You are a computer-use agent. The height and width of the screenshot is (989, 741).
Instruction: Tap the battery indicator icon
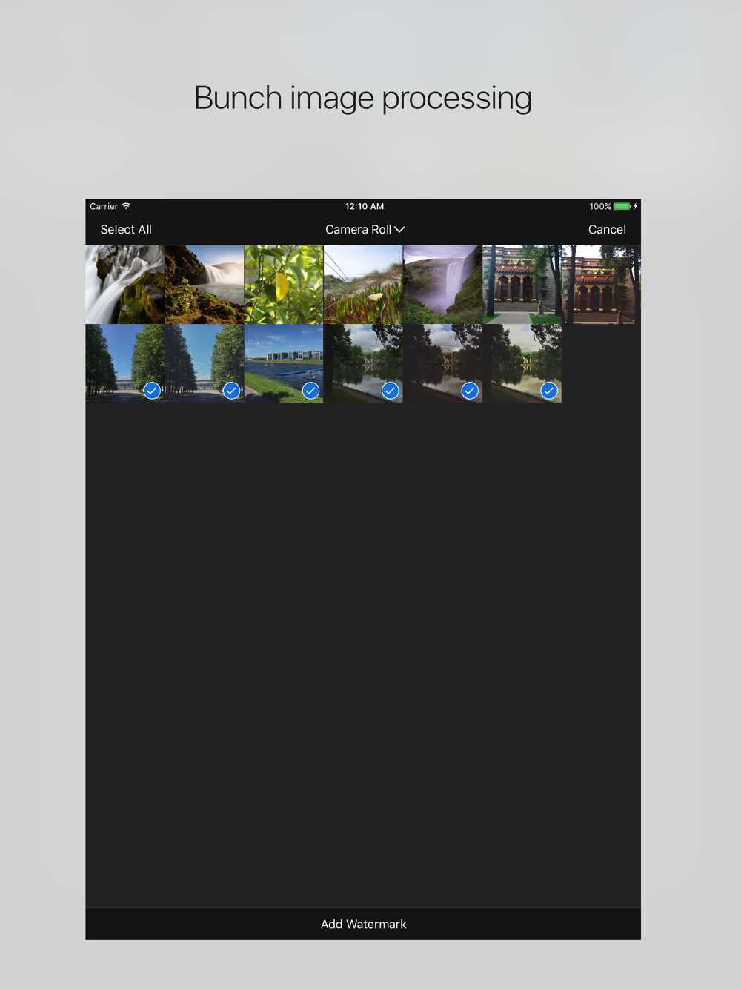click(x=622, y=206)
